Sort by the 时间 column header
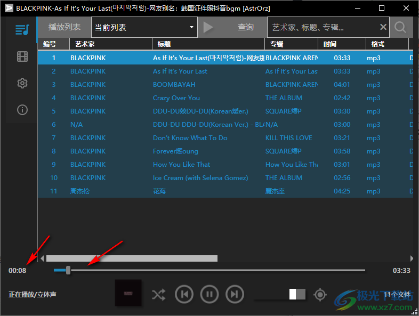This screenshot has width=419, height=316. [x=342, y=44]
